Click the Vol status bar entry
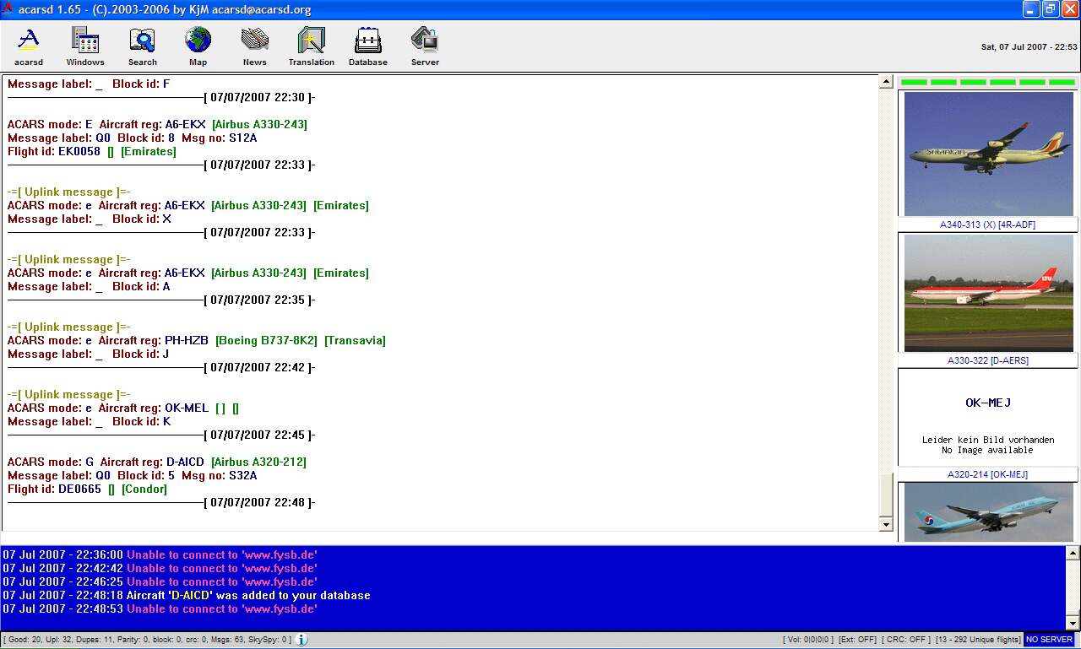This screenshot has height=649, width=1081. pos(809,640)
